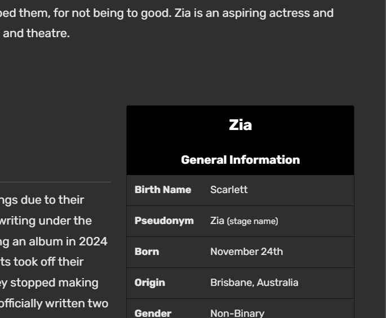This screenshot has height=318, width=386.
Task: Select the Born row label
Action: pyautogui.click(x=147, y=252)
